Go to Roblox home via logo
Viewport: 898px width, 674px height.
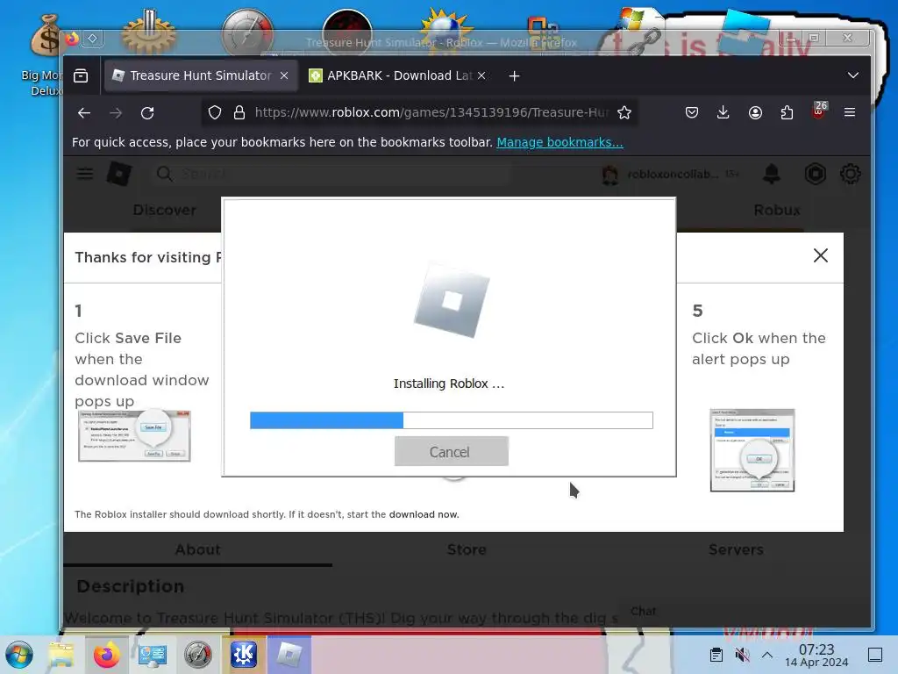click(x=119, y=174)
